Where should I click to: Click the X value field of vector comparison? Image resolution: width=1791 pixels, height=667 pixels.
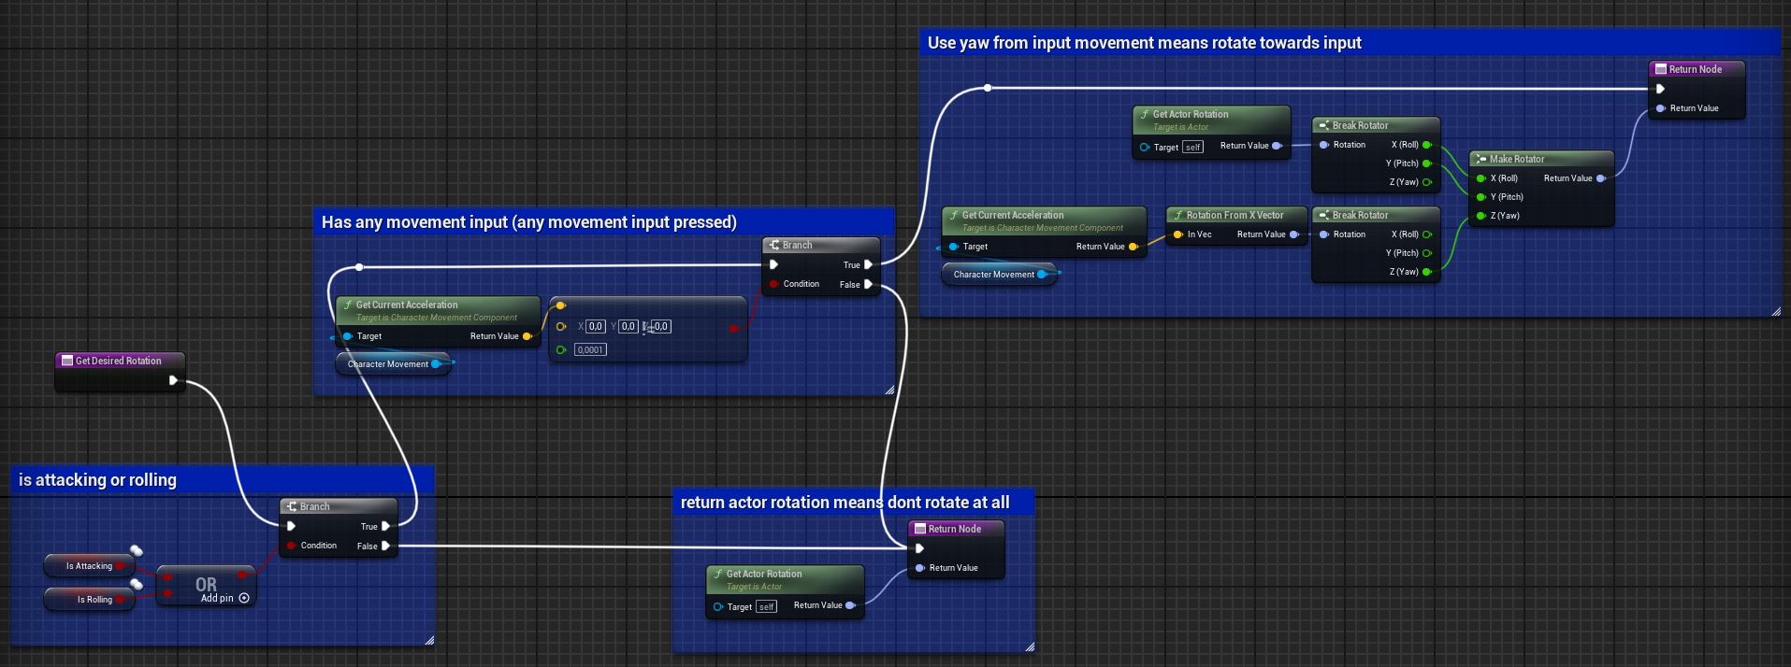tap(595, 327)
